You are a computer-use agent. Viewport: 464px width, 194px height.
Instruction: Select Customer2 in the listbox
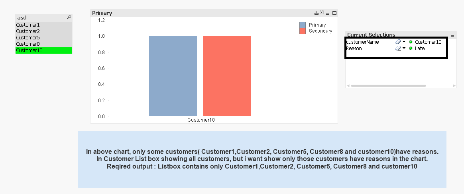(28, 31)
